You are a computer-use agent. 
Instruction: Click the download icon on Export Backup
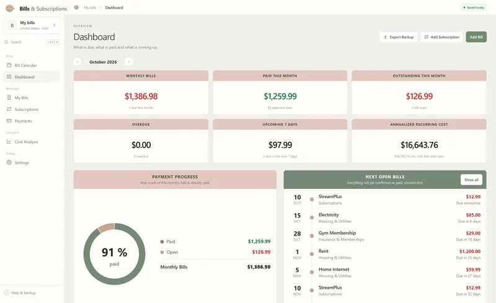pos(385,37)
